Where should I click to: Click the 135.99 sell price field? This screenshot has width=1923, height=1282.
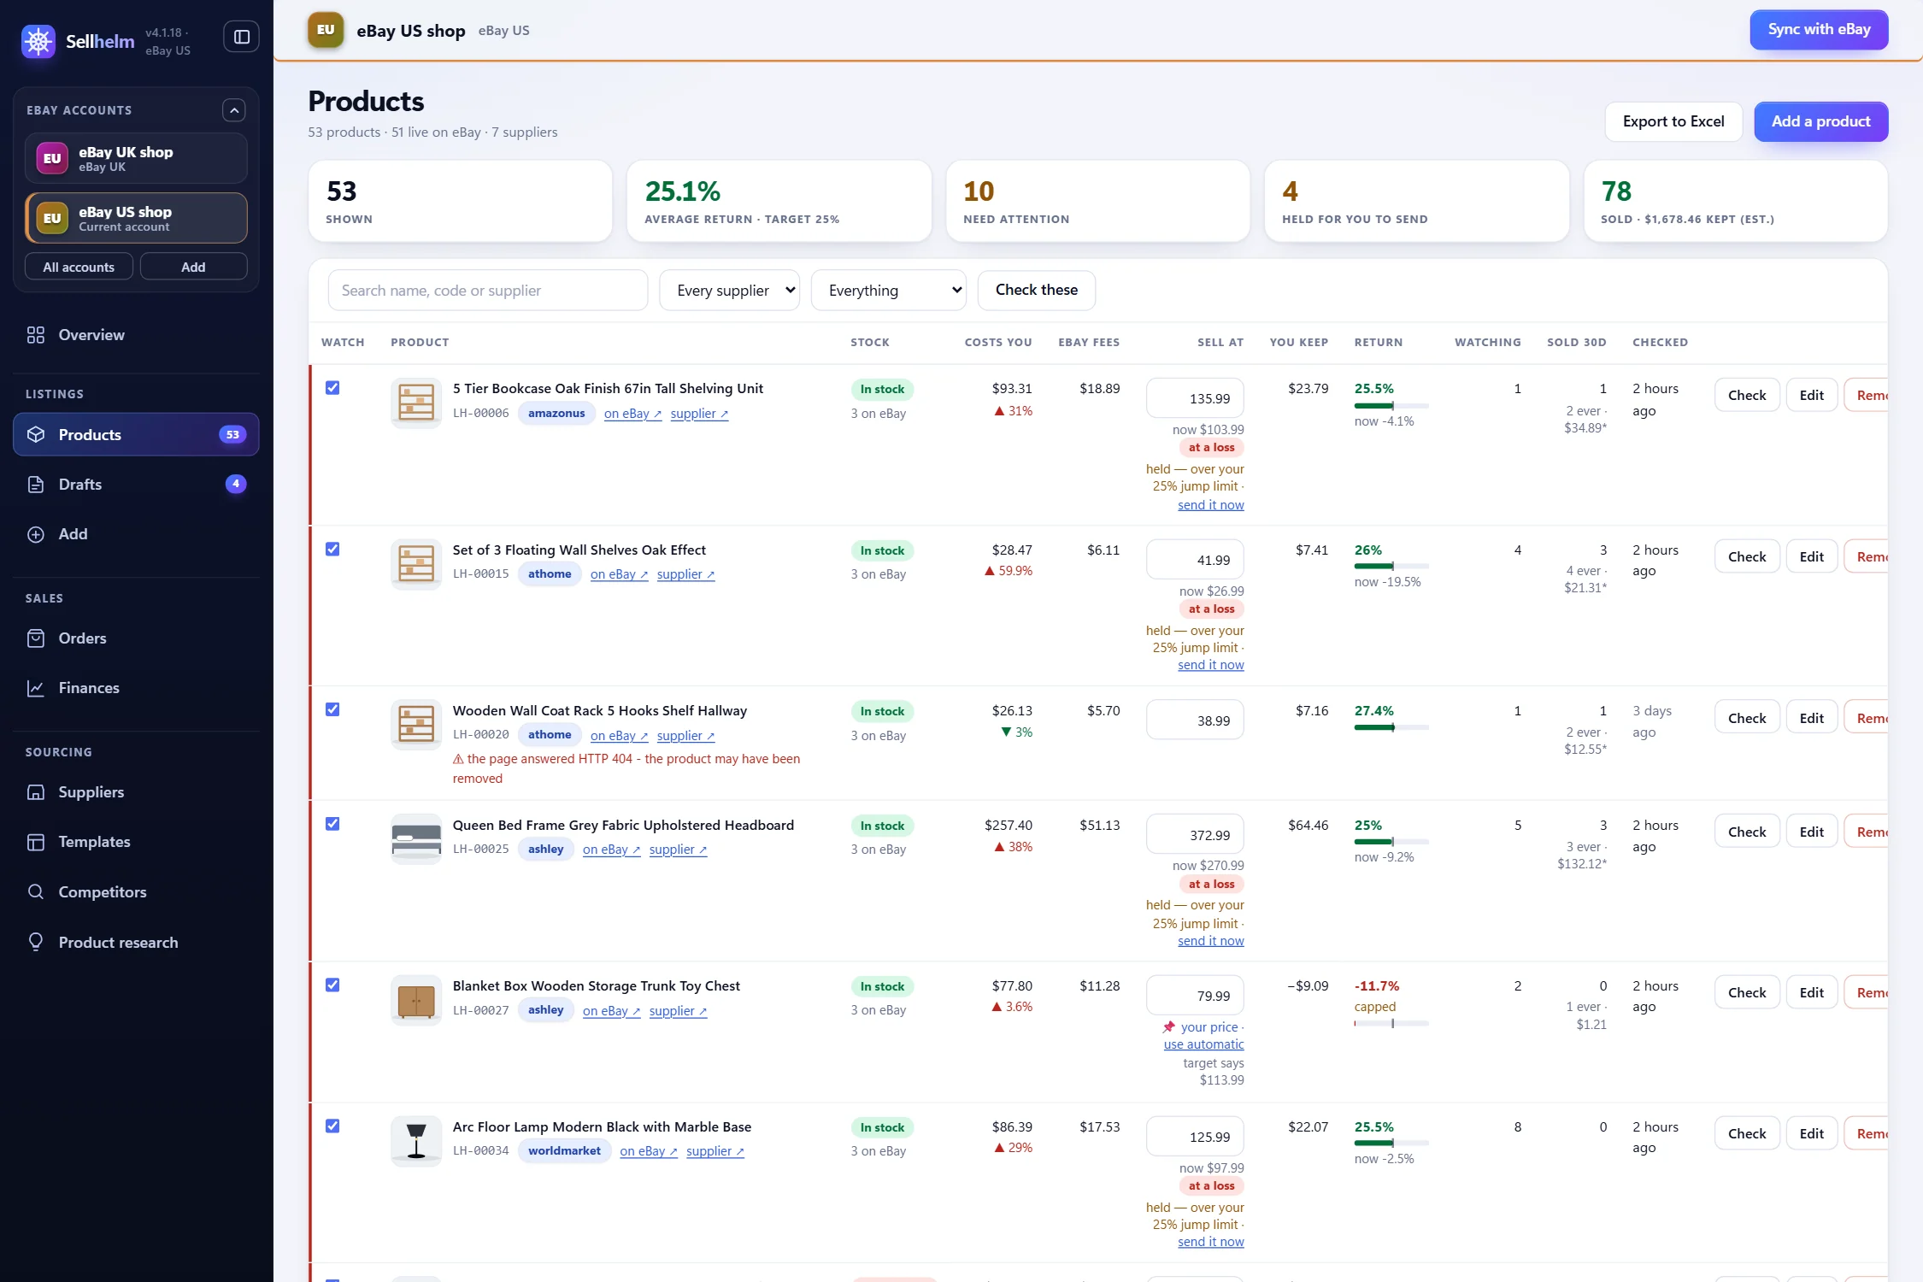(x=1195, y=398)
